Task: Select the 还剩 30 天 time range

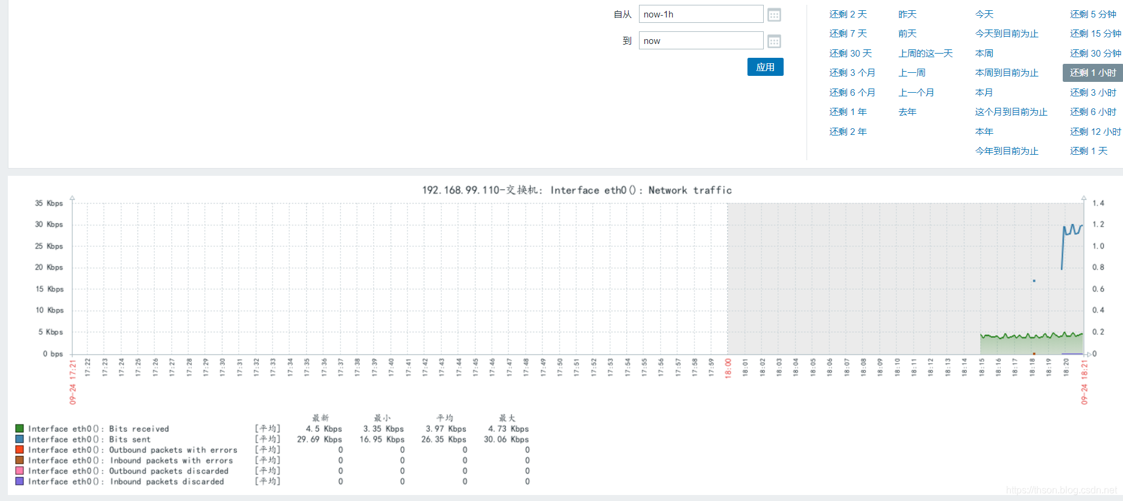Action: 850,53
